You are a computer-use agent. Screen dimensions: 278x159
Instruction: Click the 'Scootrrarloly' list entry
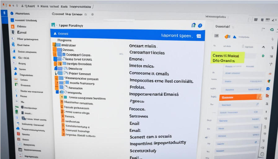coord(143,151)
